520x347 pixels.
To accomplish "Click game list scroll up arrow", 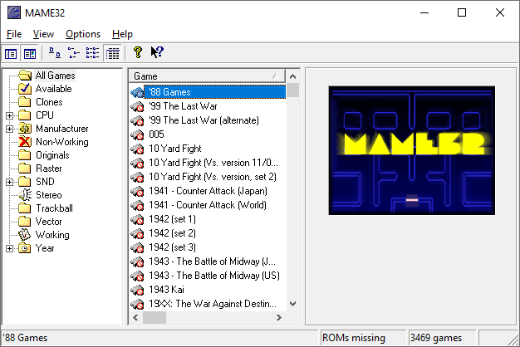I will 293,76.
